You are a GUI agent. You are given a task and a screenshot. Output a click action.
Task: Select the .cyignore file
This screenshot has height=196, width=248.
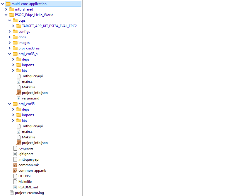pos(25,148)
